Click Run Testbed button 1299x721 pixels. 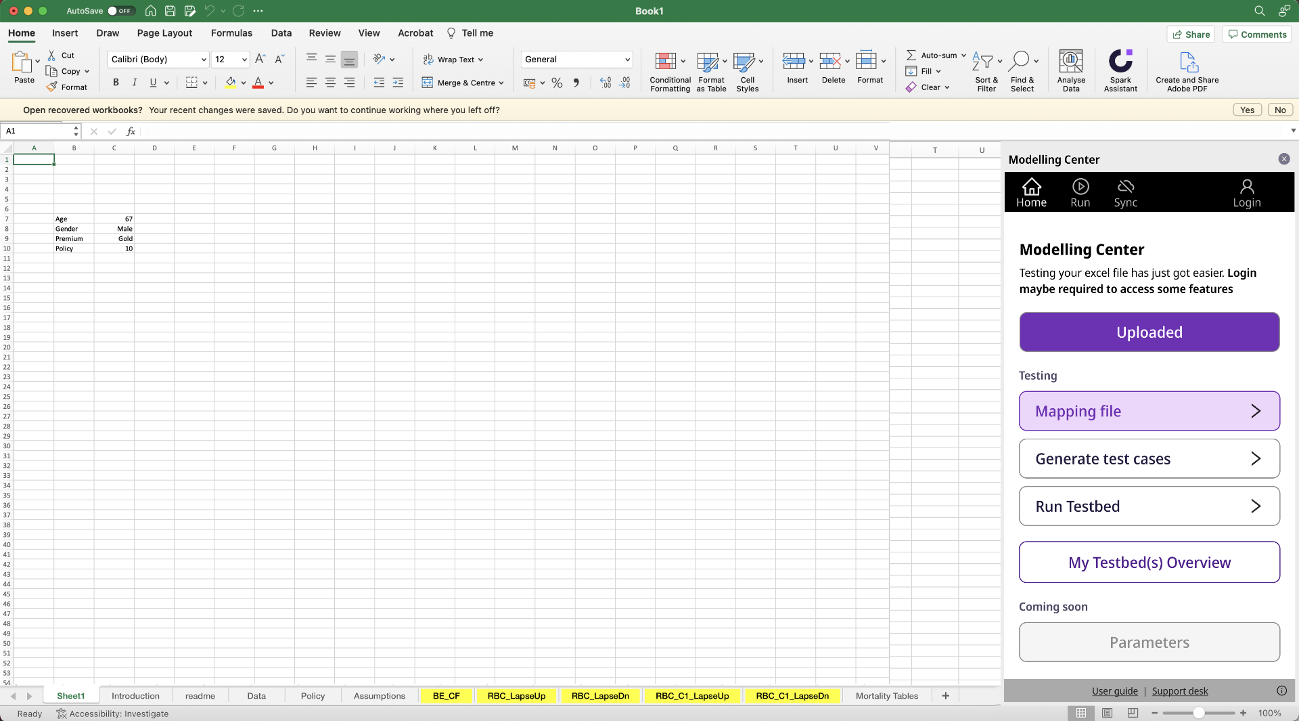[1149, 506]
